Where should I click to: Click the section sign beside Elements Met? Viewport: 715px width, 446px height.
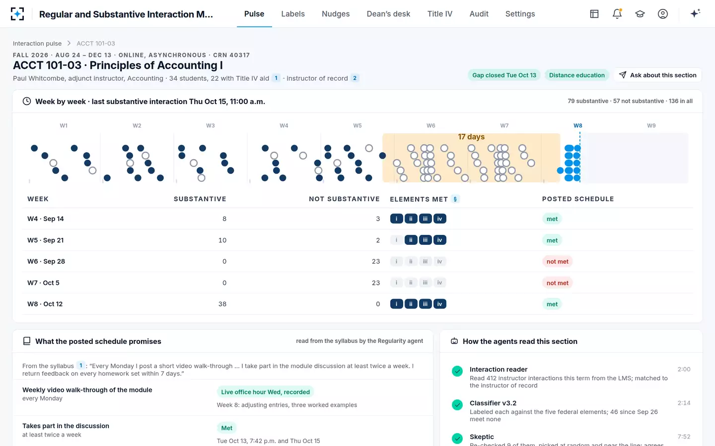tap(455, 199)
